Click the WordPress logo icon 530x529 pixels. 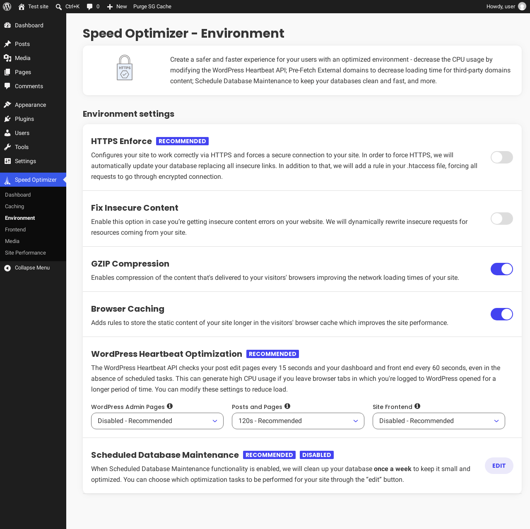pyautogui.click(x=7, y=7)
